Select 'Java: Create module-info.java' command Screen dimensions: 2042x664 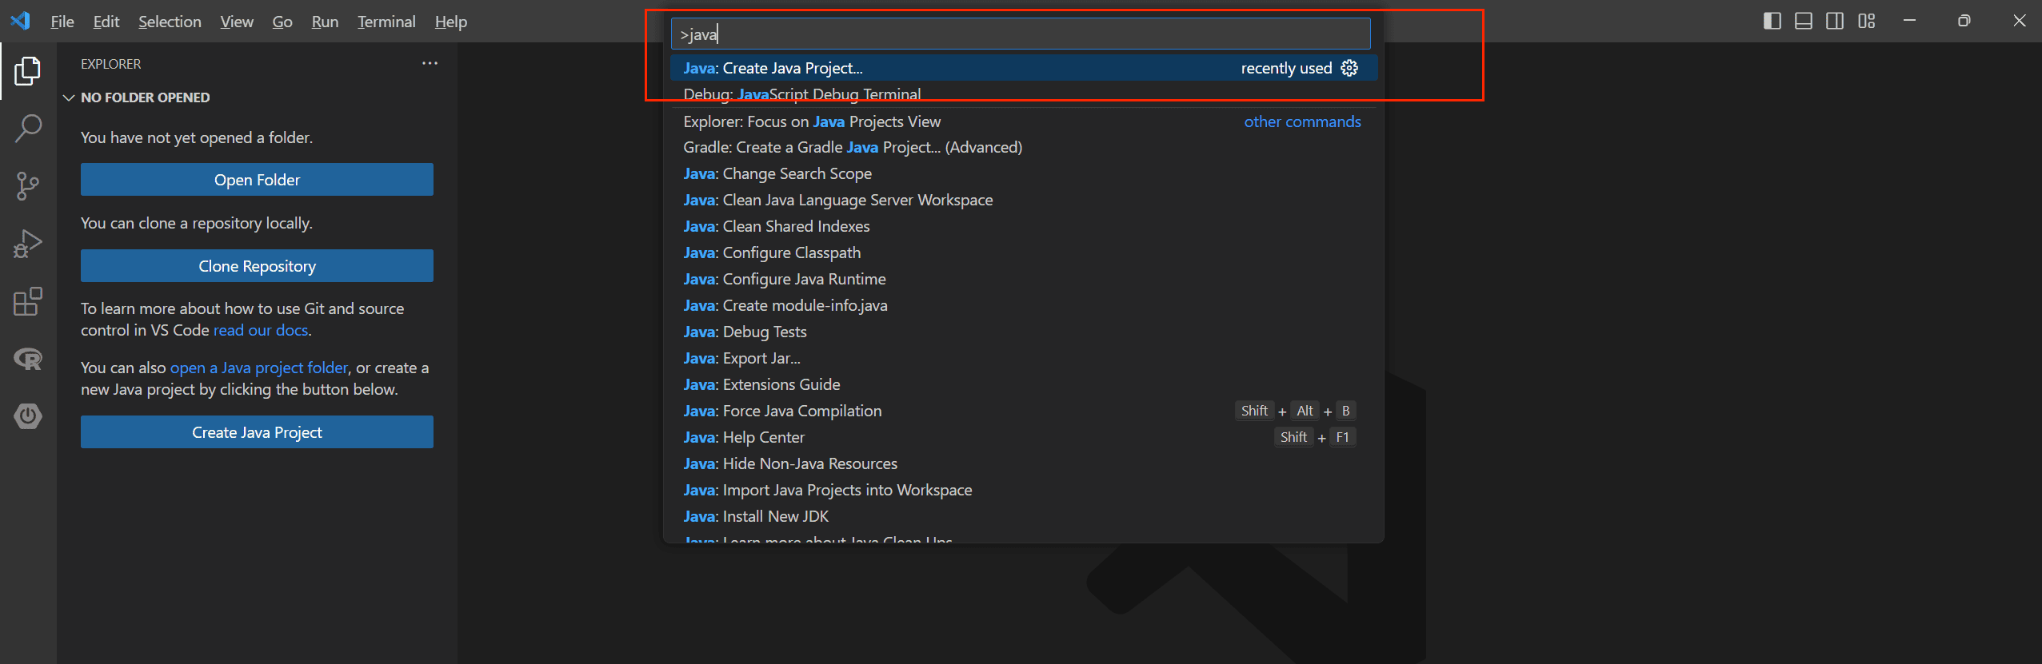click(1024, 305)
